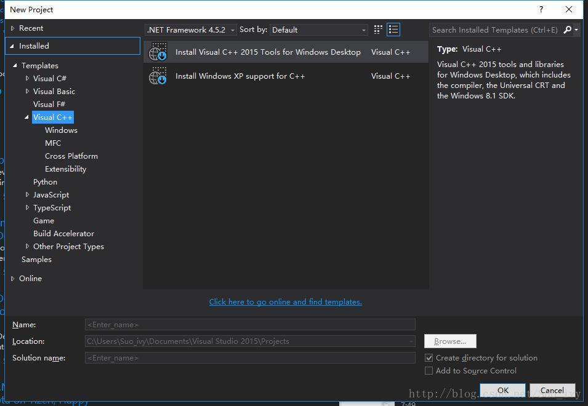The width and height of the screenshot is (588, 406).
Task: Switch to medium list view
Action: coord(393,30)
